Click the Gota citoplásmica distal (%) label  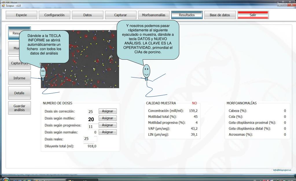(250, 129)
